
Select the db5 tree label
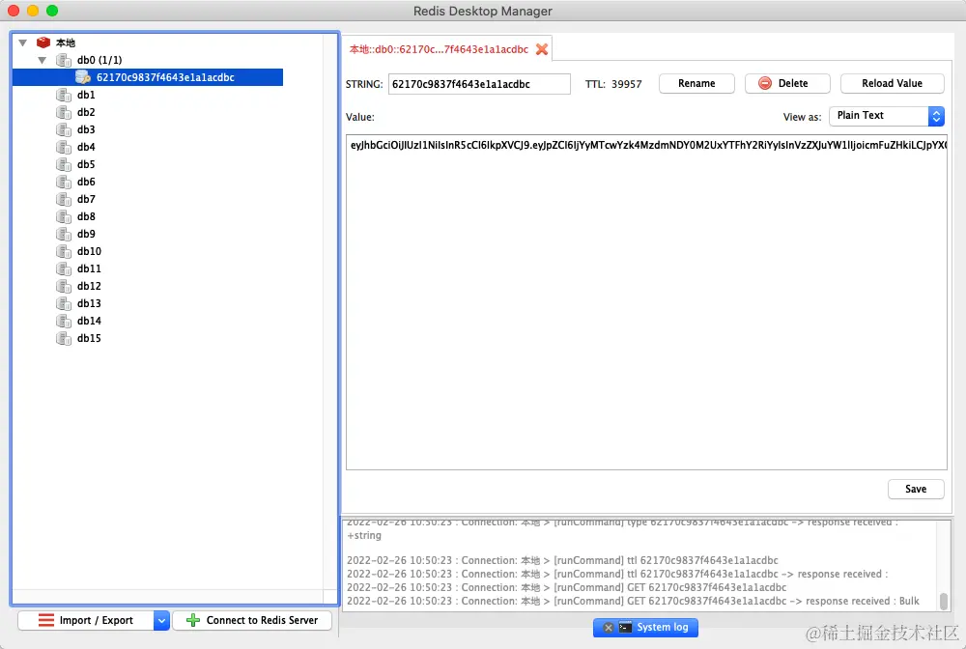[x=86, y=164]
